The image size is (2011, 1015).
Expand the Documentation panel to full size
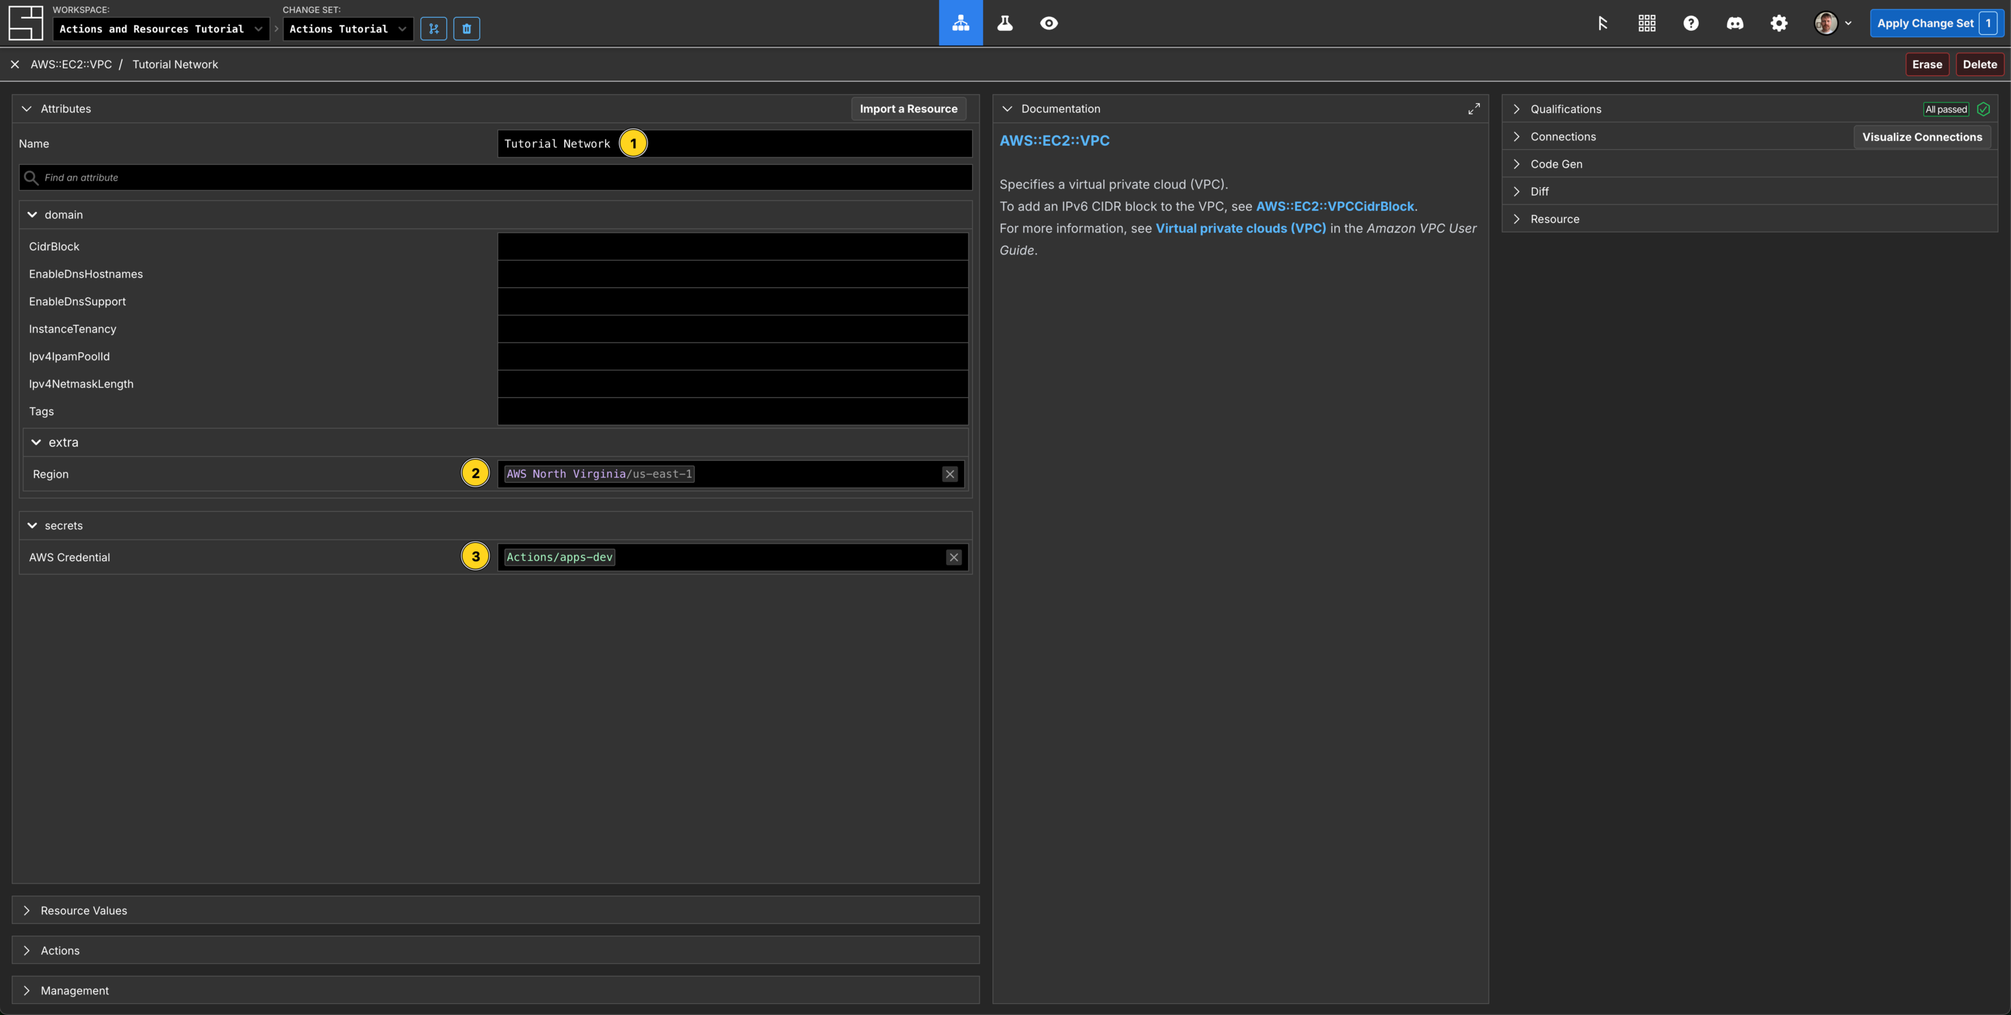(1473, 109)
